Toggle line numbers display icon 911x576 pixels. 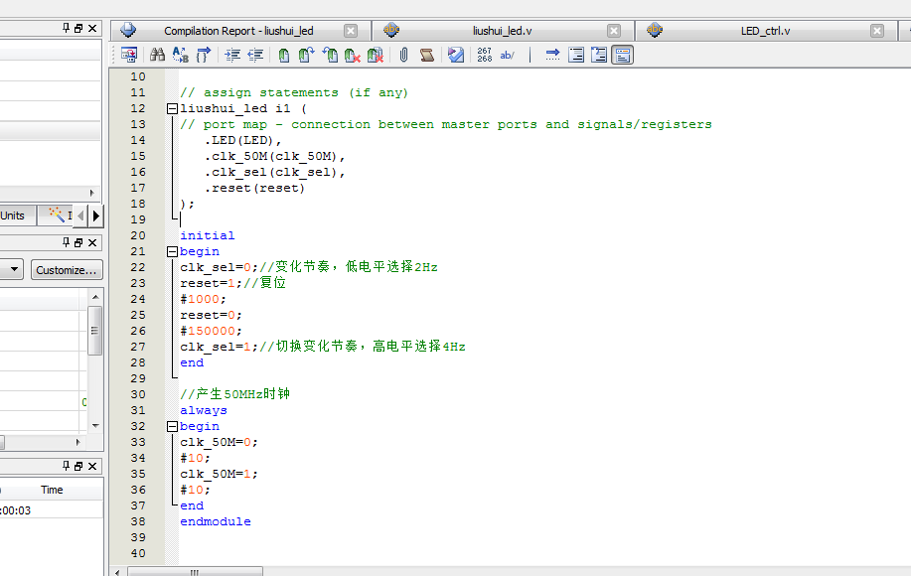click(x=484, y=56)
